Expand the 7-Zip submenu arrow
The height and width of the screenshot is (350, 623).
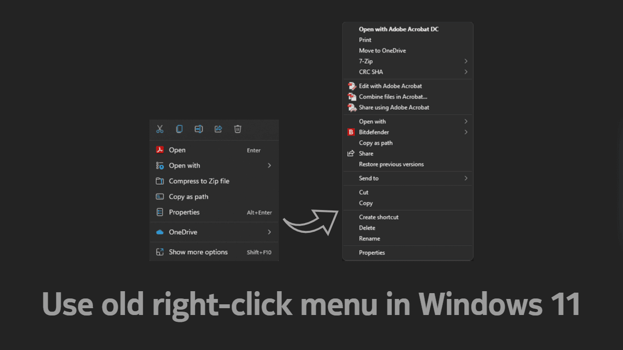[x=466, y=61]
